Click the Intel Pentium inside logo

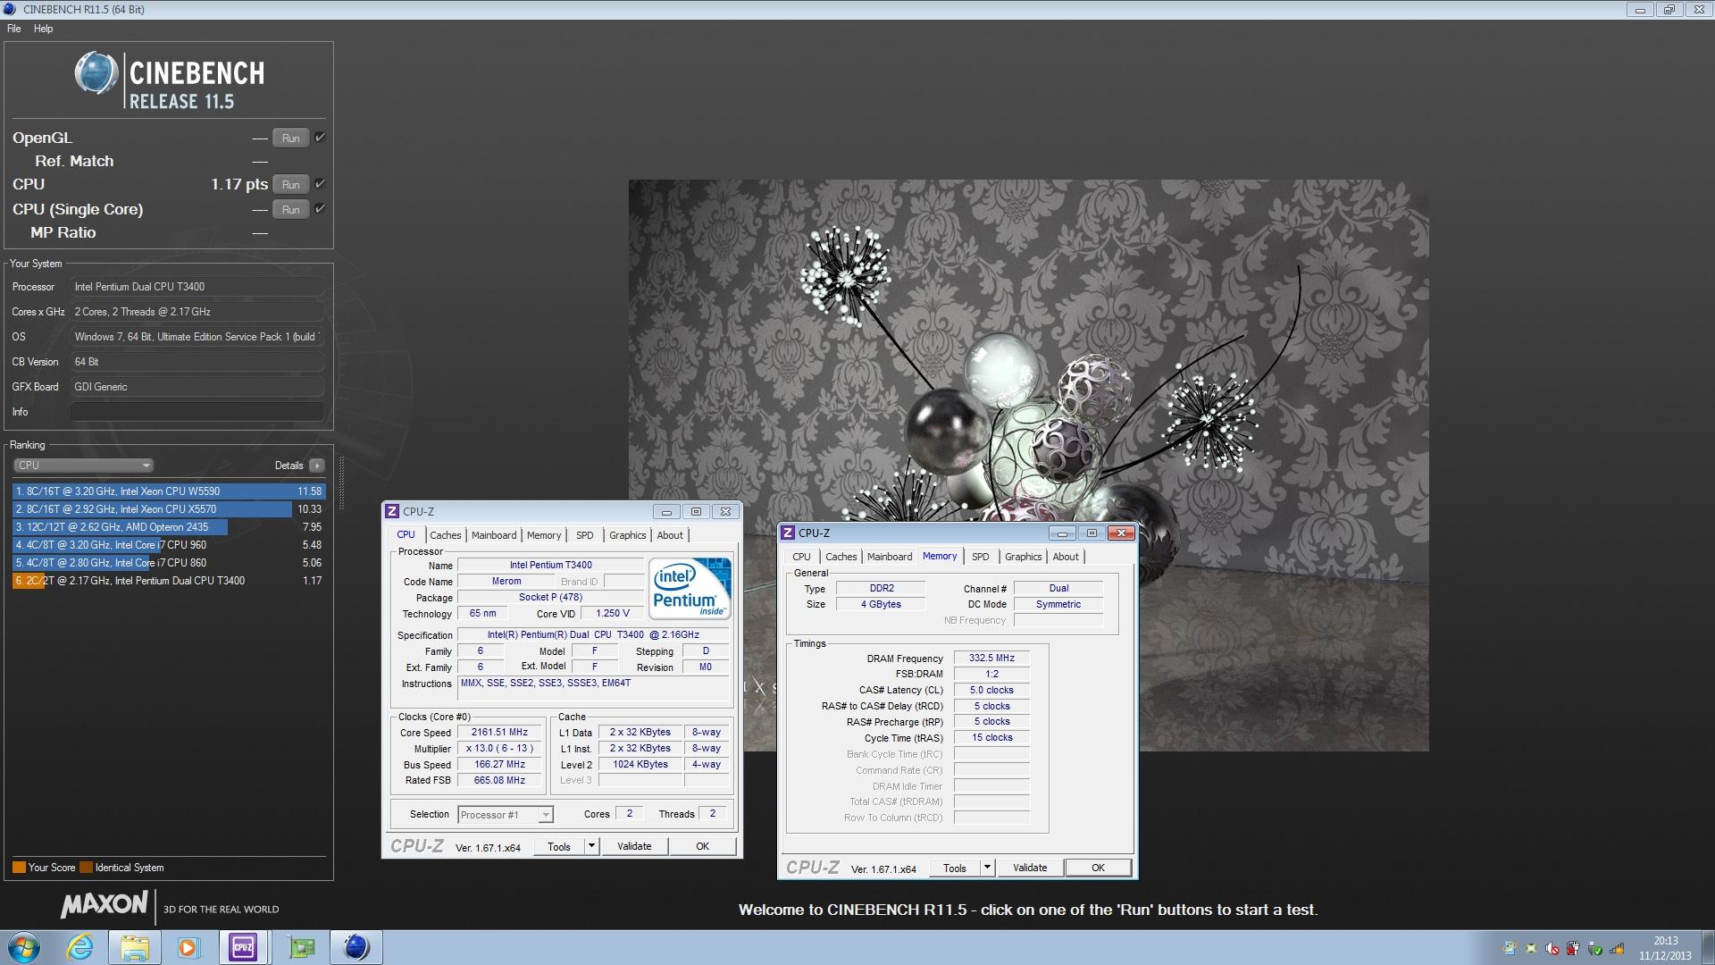tap(690, 587)
